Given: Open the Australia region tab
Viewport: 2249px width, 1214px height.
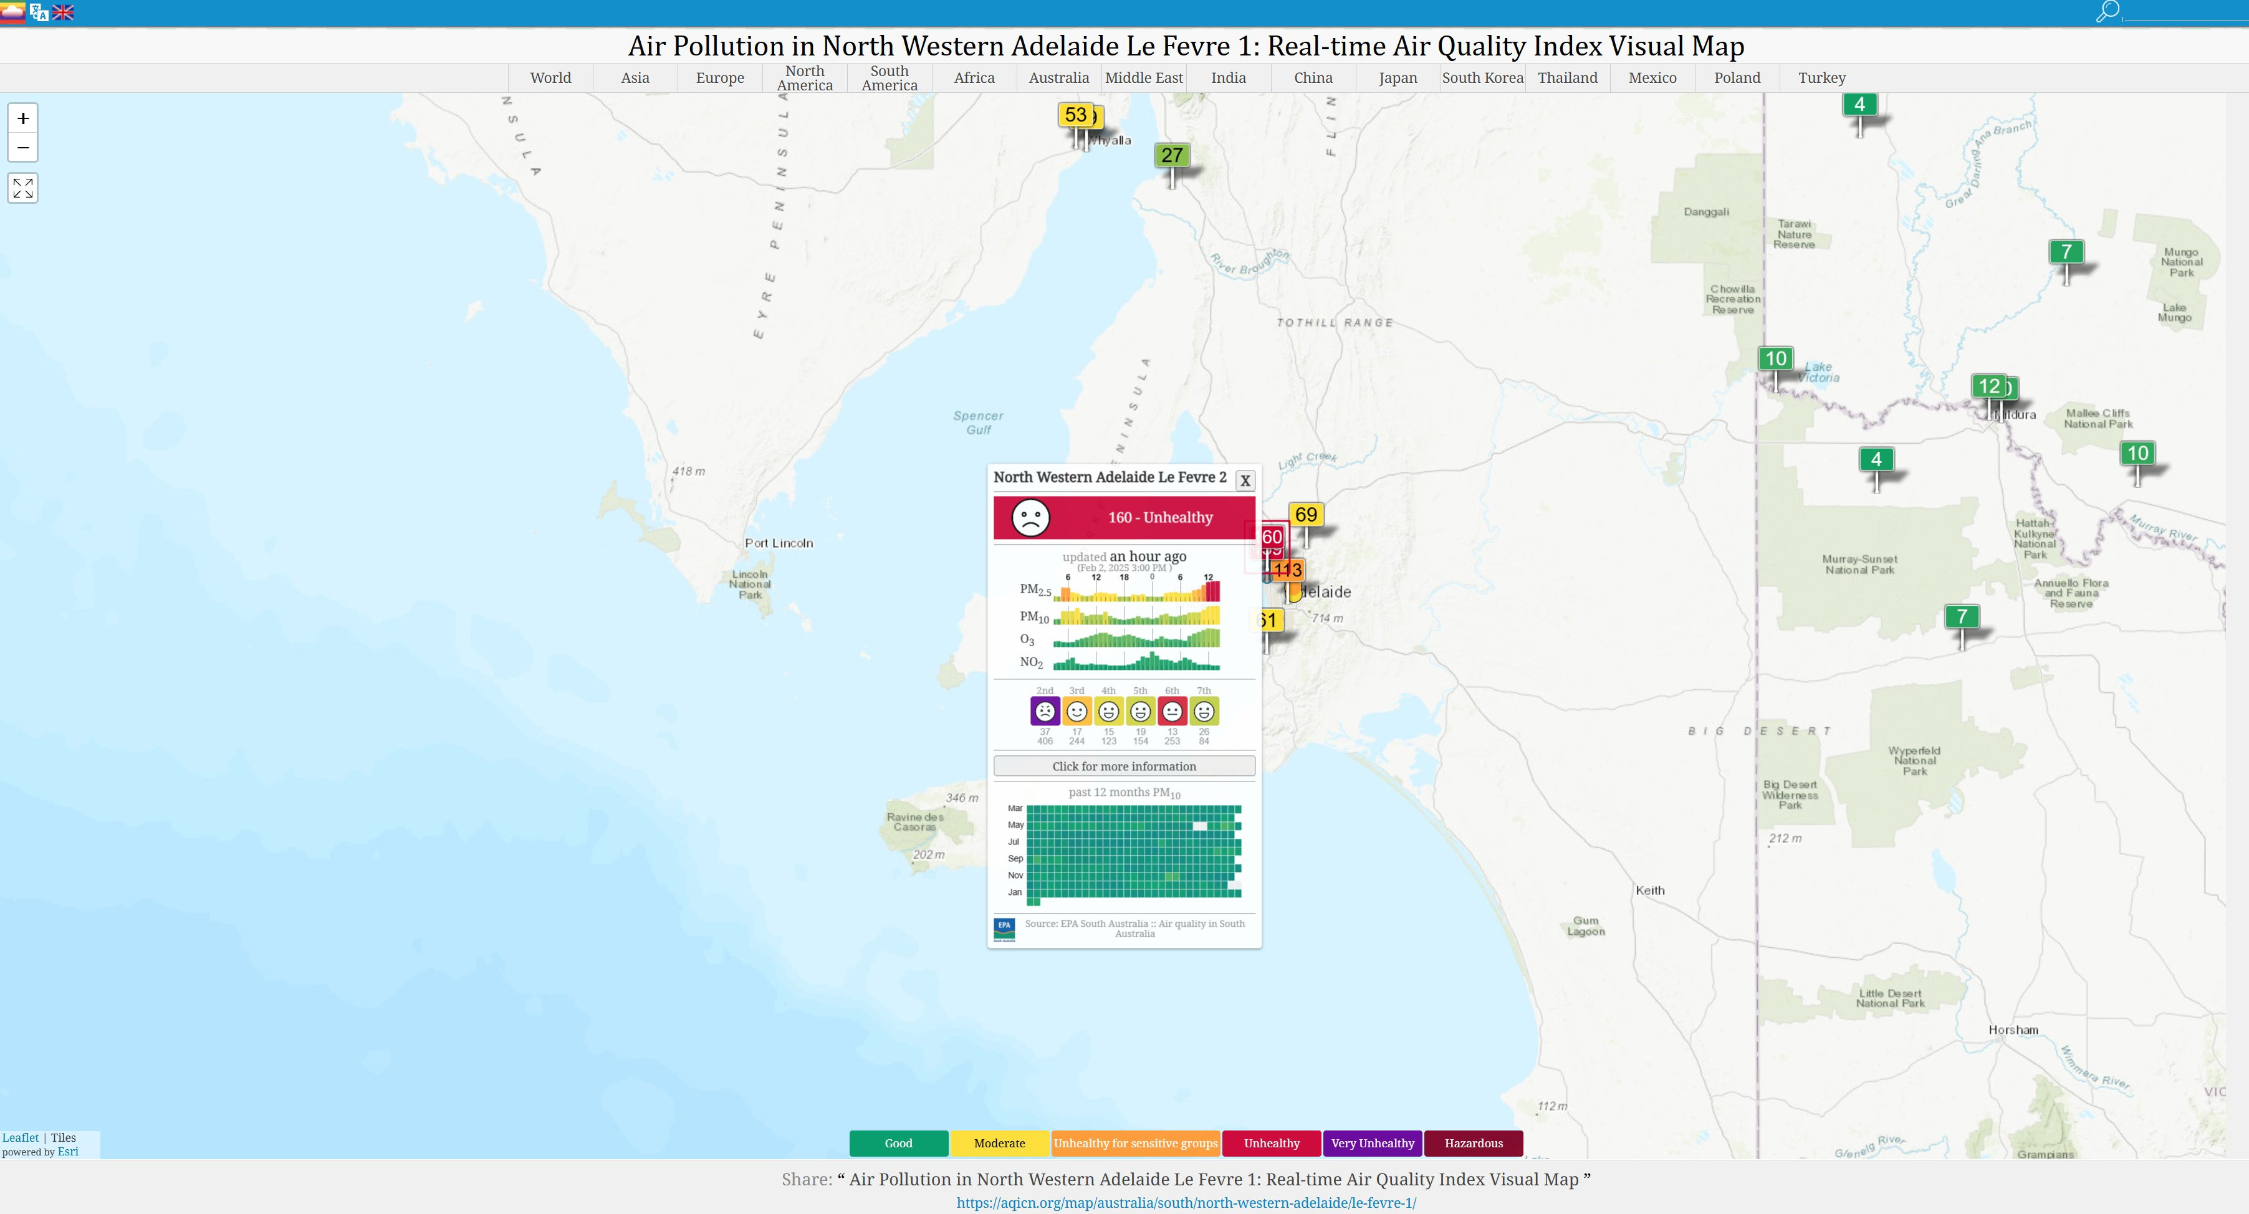Looking at the screenshot, I should pyautogui.click(x=1058, y=78).
